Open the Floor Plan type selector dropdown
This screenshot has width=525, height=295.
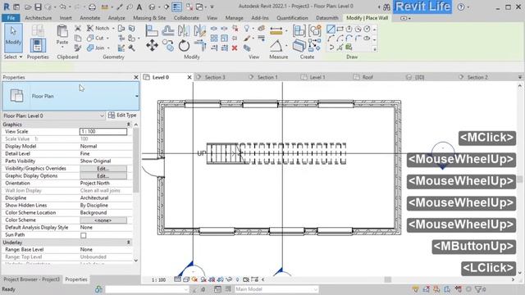[x=71, y=96]
